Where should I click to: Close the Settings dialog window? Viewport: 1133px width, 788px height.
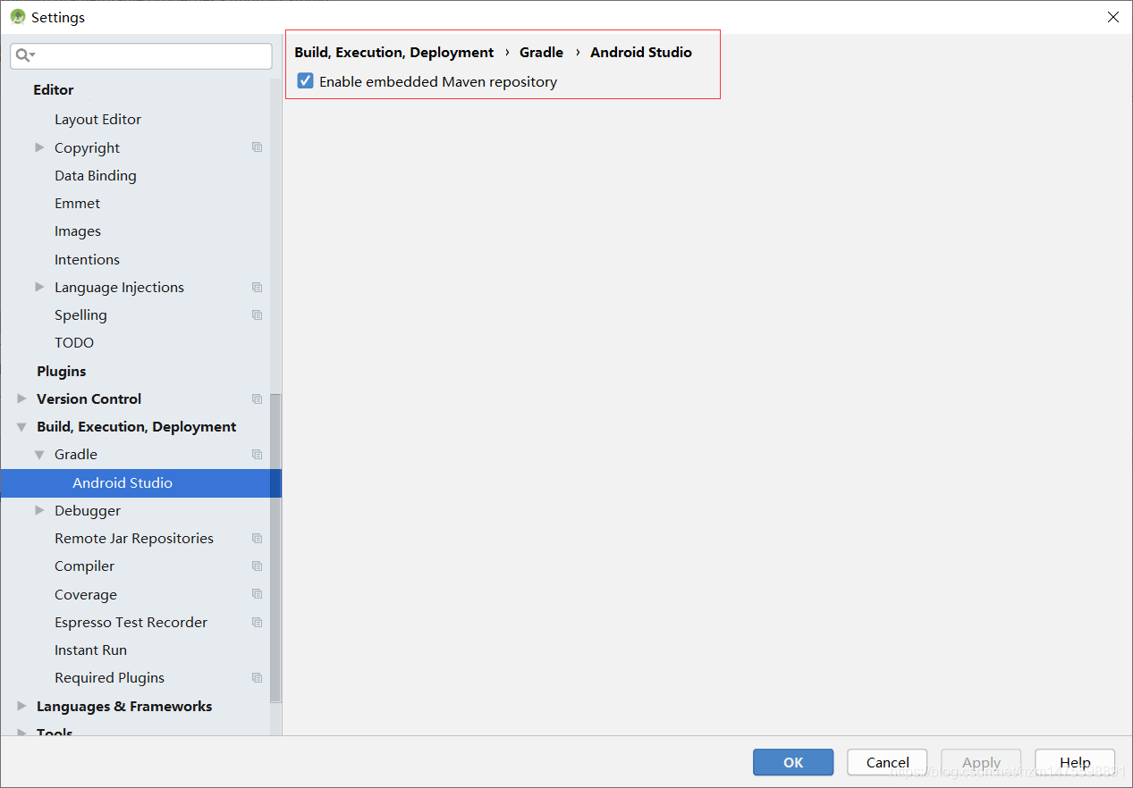click(1112, 17)
